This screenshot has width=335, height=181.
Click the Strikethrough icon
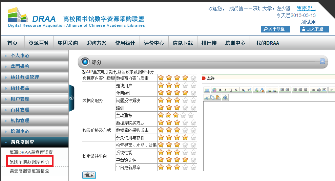click(236, 90)
